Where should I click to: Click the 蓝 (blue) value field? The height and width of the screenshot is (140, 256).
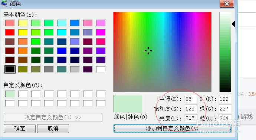point(225,118)
